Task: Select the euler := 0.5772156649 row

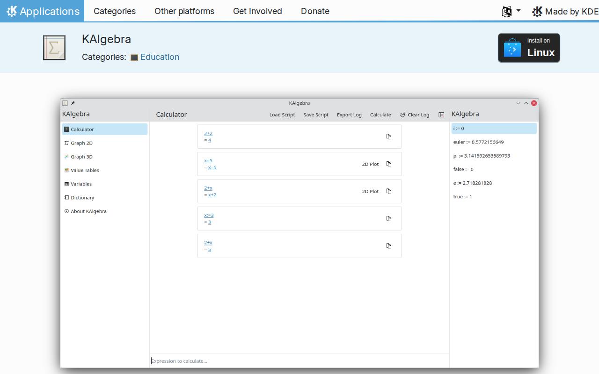Action: [494, 142]
